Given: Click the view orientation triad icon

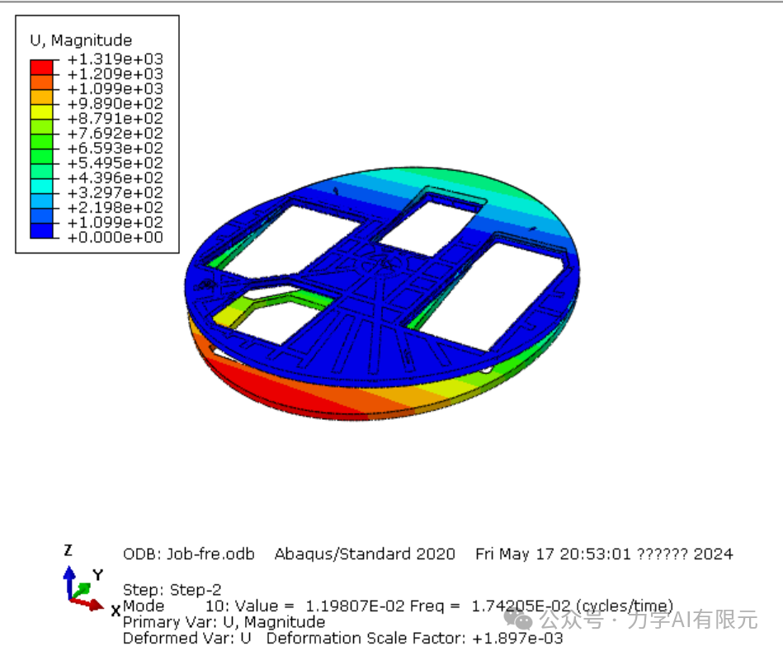Looking at the screenshot, I should pos(83,588).
